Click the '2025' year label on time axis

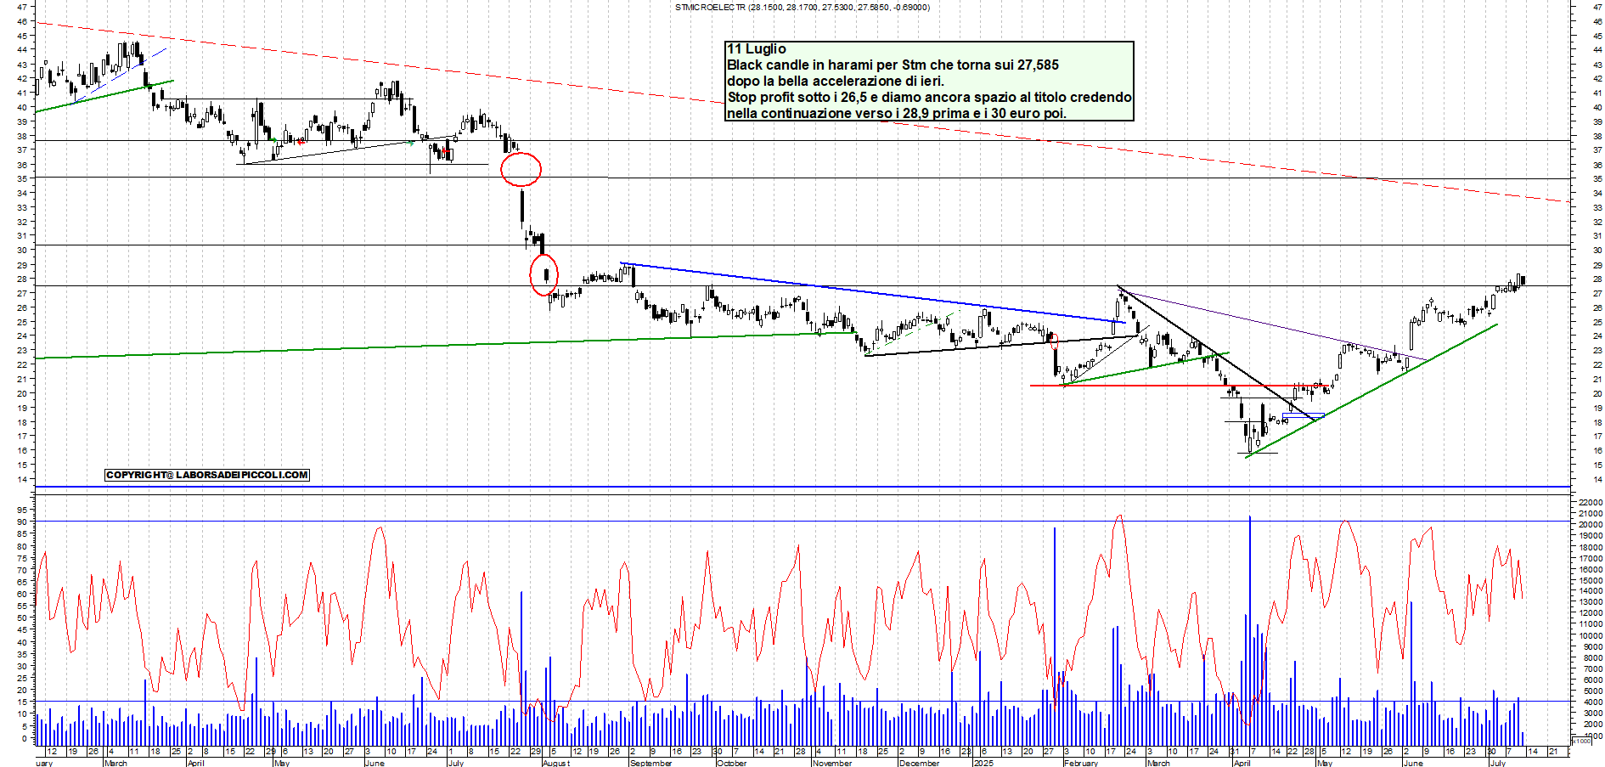(983, 763)
